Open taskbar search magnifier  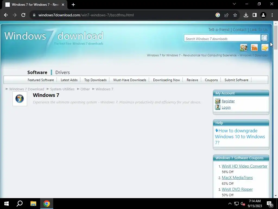pyautogui.click(x=20, y=204)
